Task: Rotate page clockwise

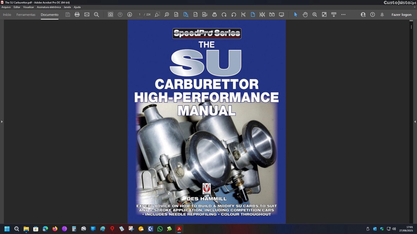Action: [x=224, y=14]
